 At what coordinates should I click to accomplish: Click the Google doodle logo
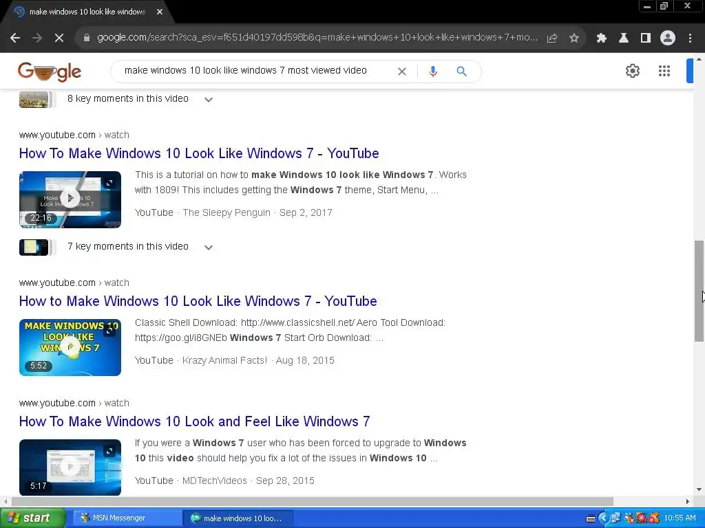[50, 71]
